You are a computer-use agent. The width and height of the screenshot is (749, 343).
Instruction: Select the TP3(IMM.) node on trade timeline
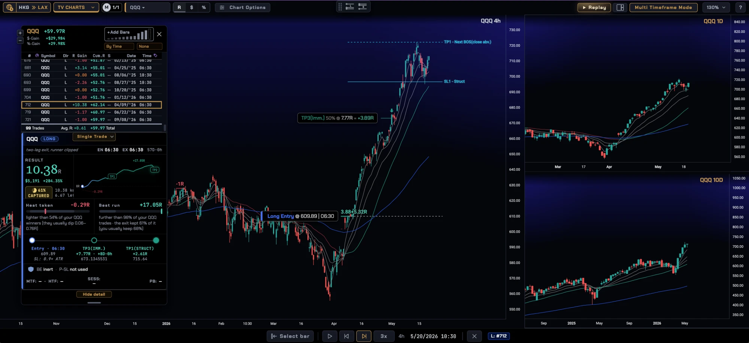pos(94,240)
